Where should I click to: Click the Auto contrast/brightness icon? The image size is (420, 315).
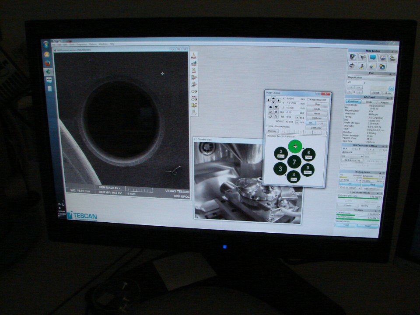coord(194,98)
